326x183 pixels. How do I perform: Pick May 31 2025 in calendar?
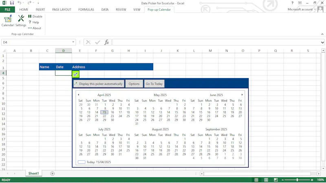coord(137,124)
